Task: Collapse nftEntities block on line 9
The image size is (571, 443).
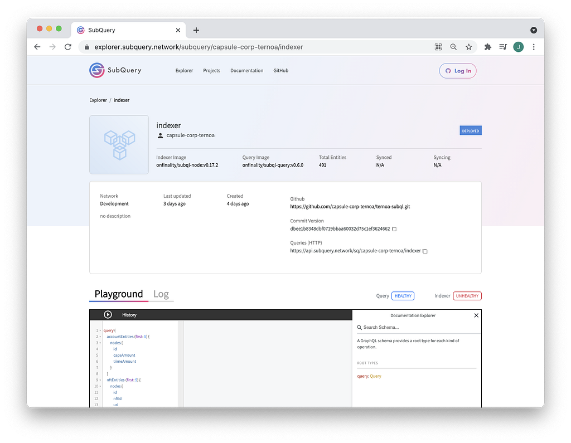Action: click(100, 380)
